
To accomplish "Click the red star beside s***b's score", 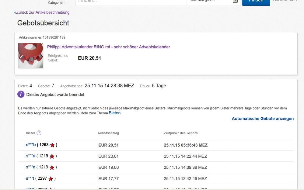I will tap(52, 145).
